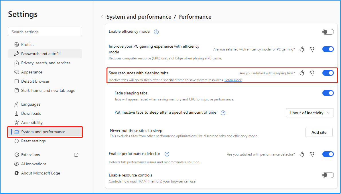Click the back chevron beside Performance heading
Image resolution: width=341 pixels, height=194 pixels.
tap(102, 17)
